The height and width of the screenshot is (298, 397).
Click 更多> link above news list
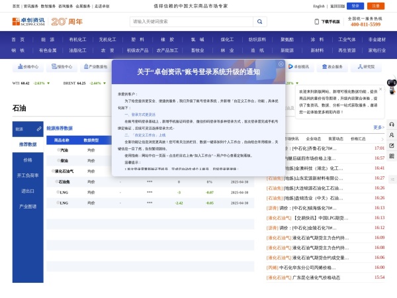[x=378, y=127]
